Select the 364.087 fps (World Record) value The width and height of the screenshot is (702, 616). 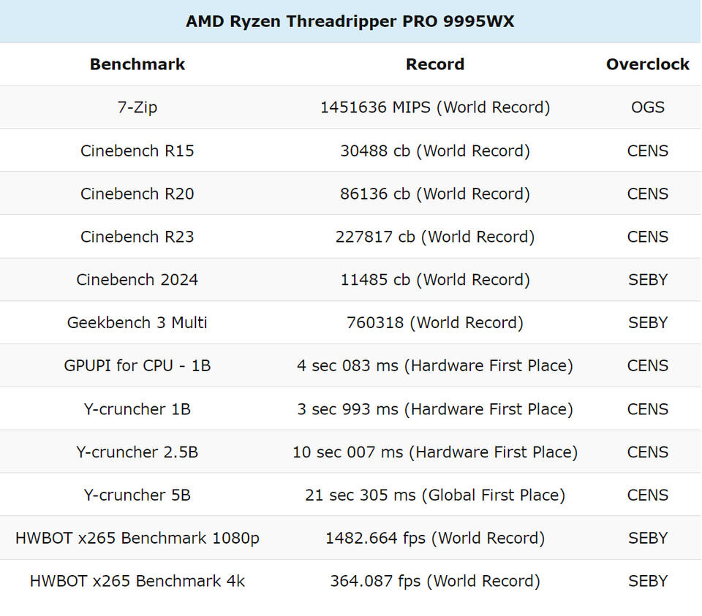pos(435,581)
